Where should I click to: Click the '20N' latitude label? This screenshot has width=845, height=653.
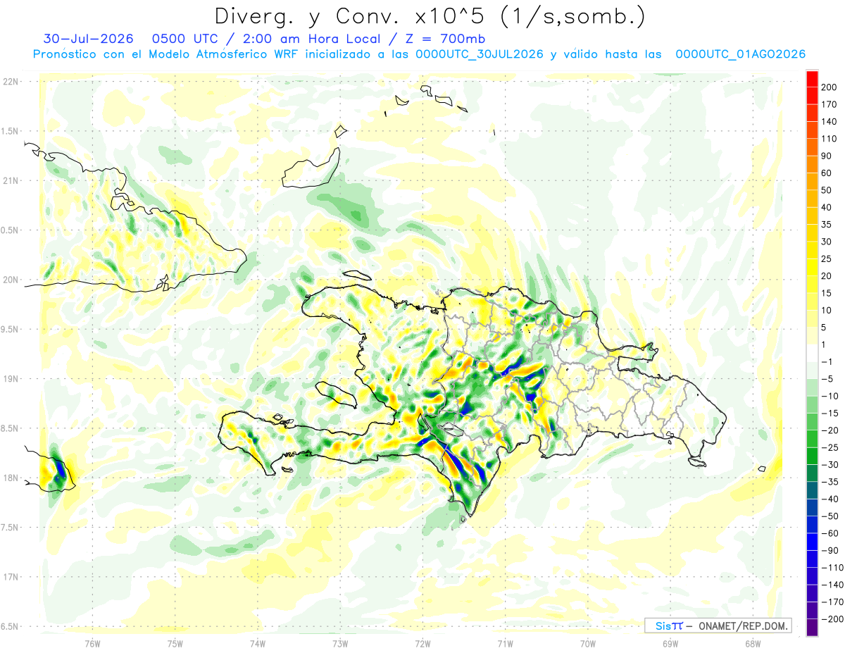point(10,280)
